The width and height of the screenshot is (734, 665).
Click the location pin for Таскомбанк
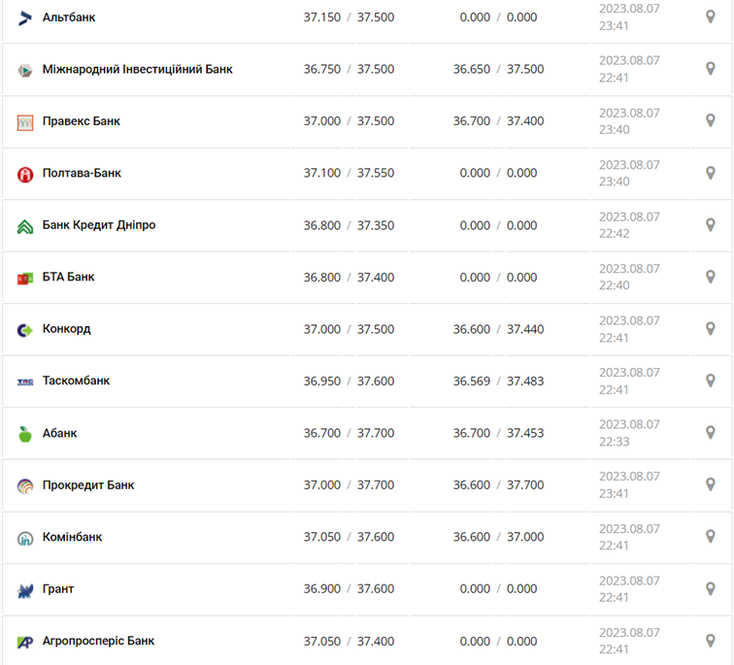click(711, 381)
